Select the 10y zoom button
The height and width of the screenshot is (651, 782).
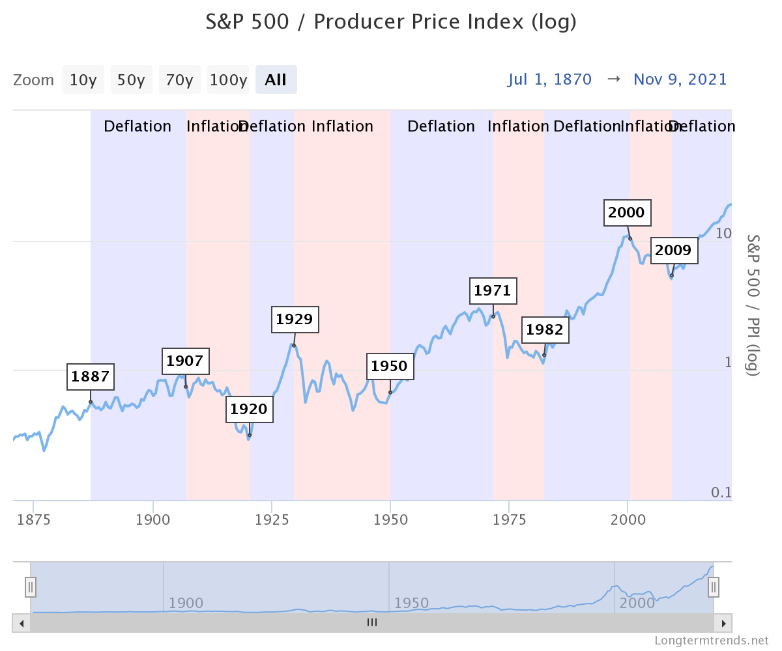(x=83, y=80)
